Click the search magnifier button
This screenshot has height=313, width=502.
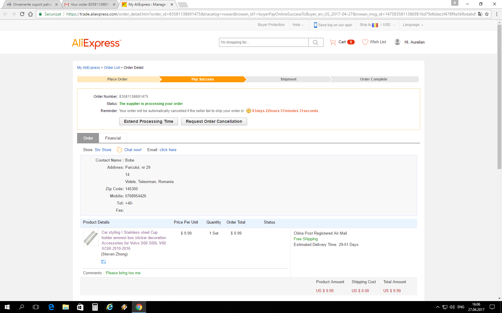pyautogui.click(x=316, y=42)
